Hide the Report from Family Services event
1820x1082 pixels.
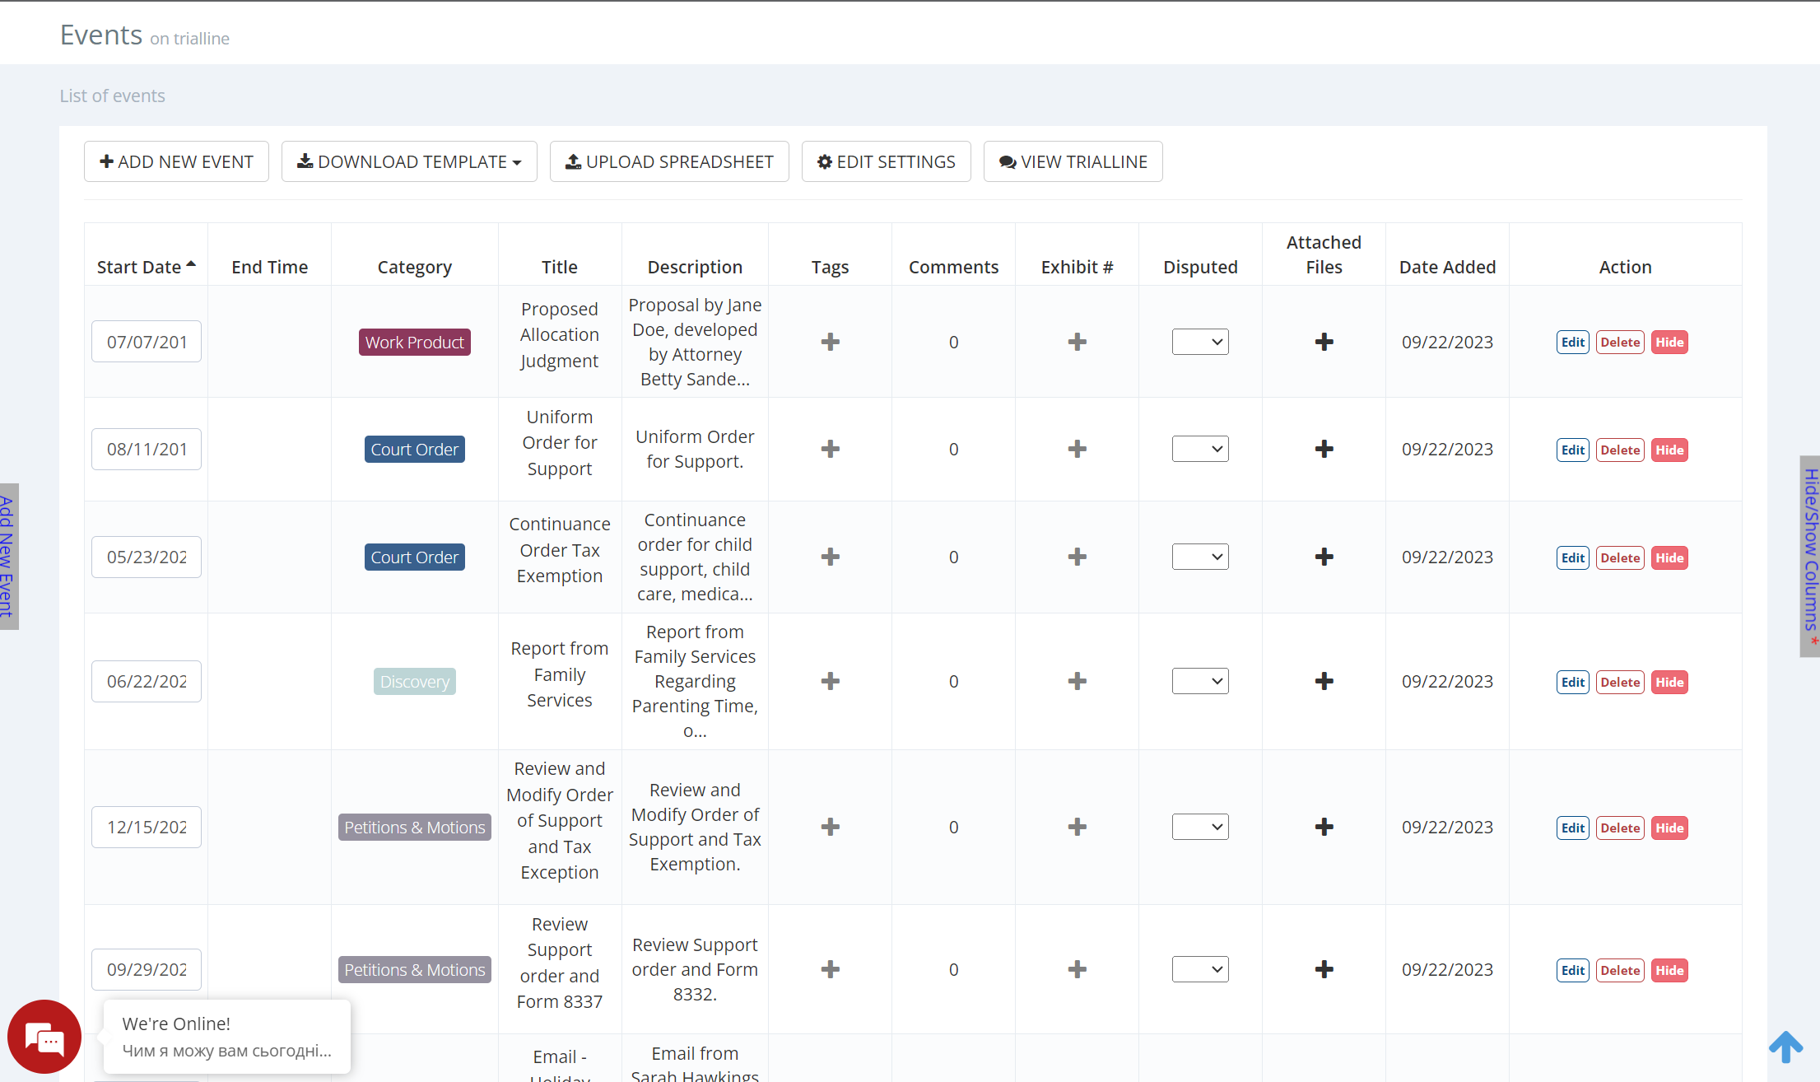[x=1669, y=682]
